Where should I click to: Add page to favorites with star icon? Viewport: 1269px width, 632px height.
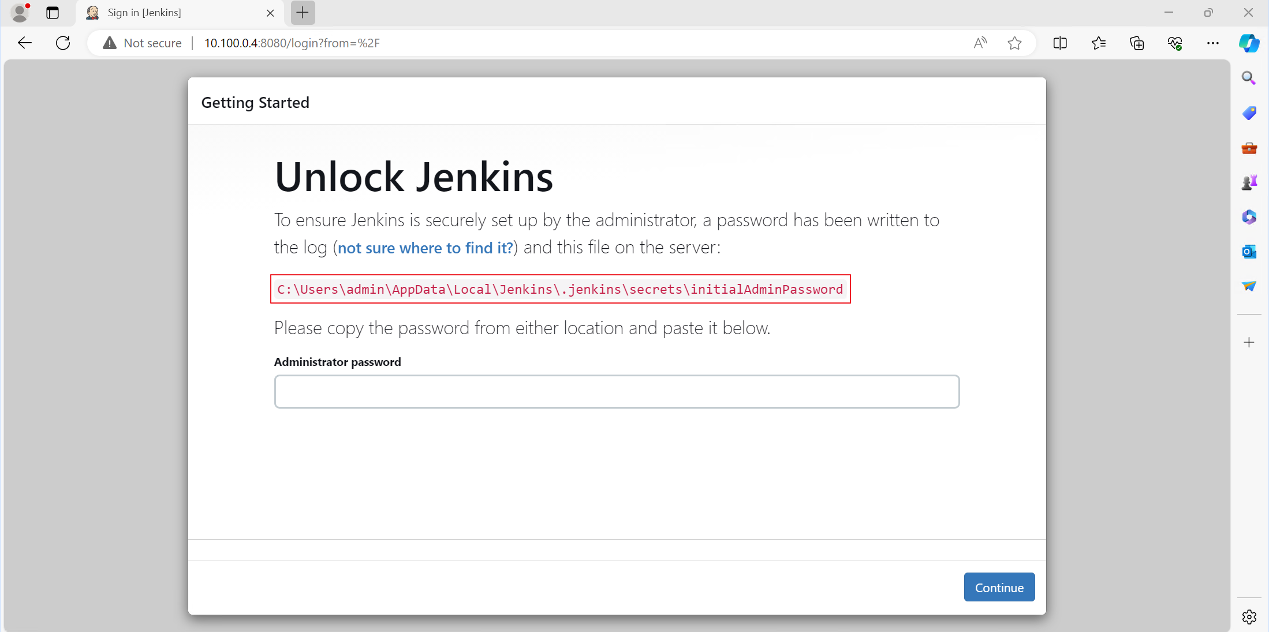(1014, 43)
